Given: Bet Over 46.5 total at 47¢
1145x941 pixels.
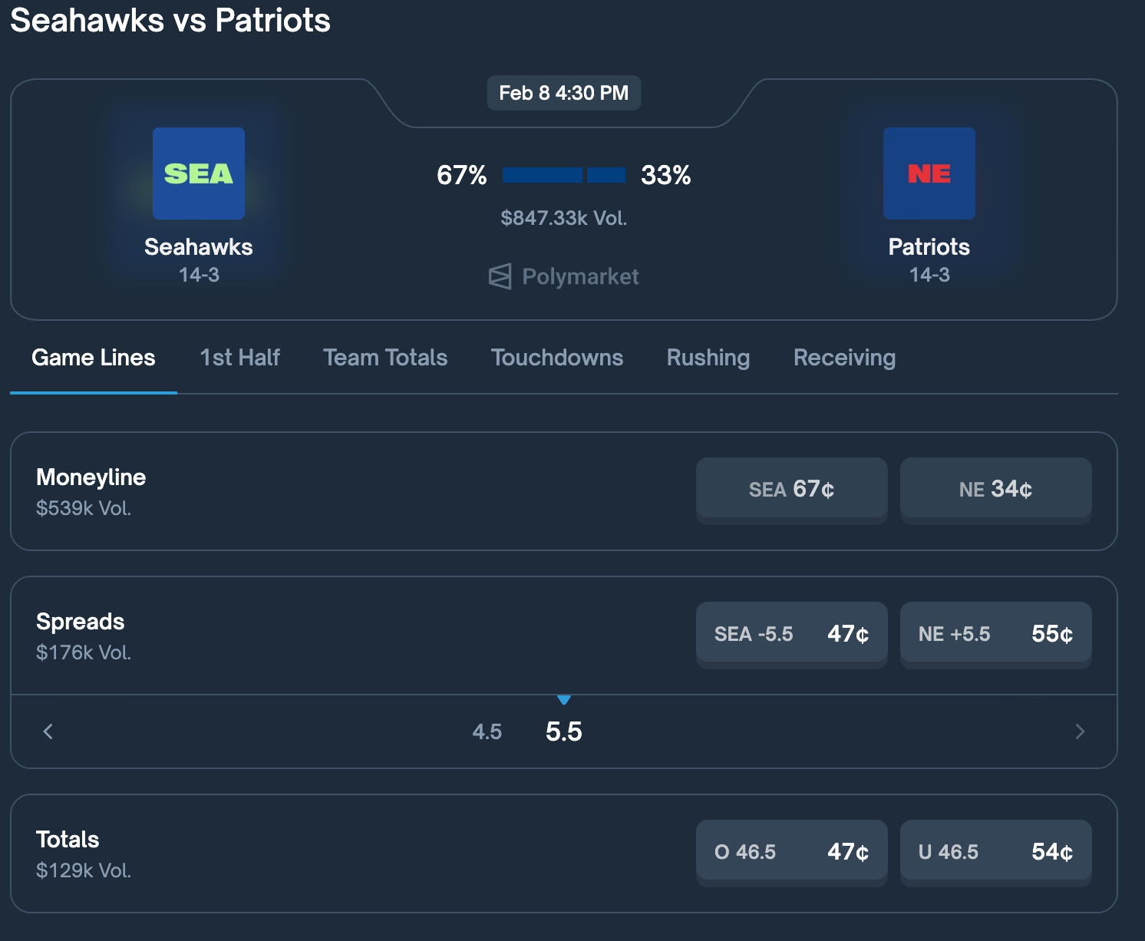Looking at the screenshot, I should (791, 852).
